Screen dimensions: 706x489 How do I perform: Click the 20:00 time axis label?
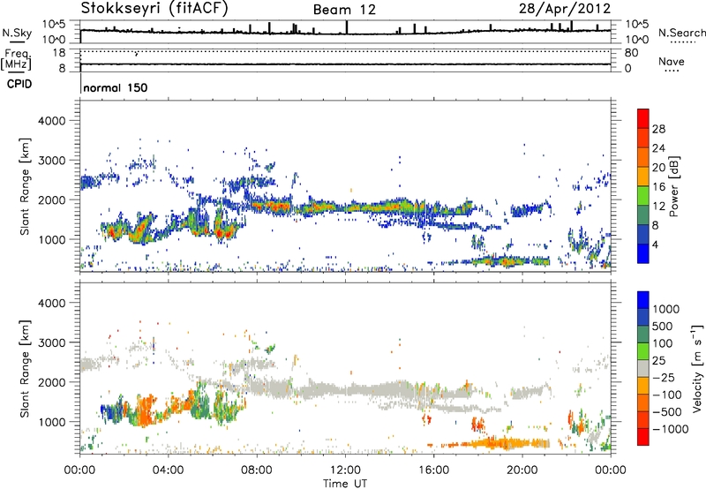tap(522, 470)
